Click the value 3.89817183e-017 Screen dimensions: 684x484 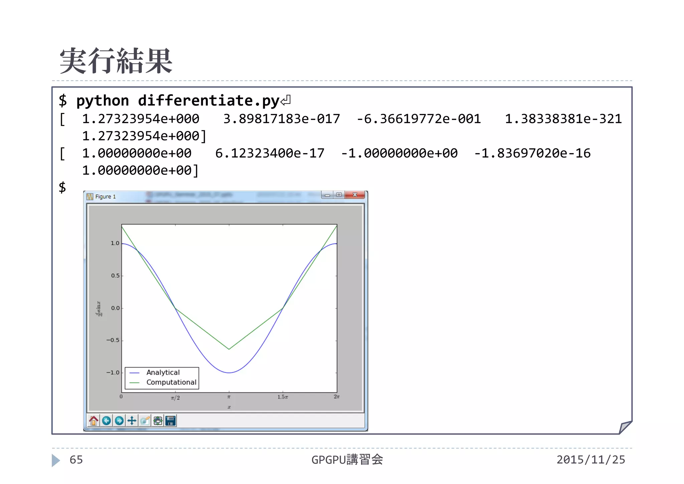coord(282,119)
